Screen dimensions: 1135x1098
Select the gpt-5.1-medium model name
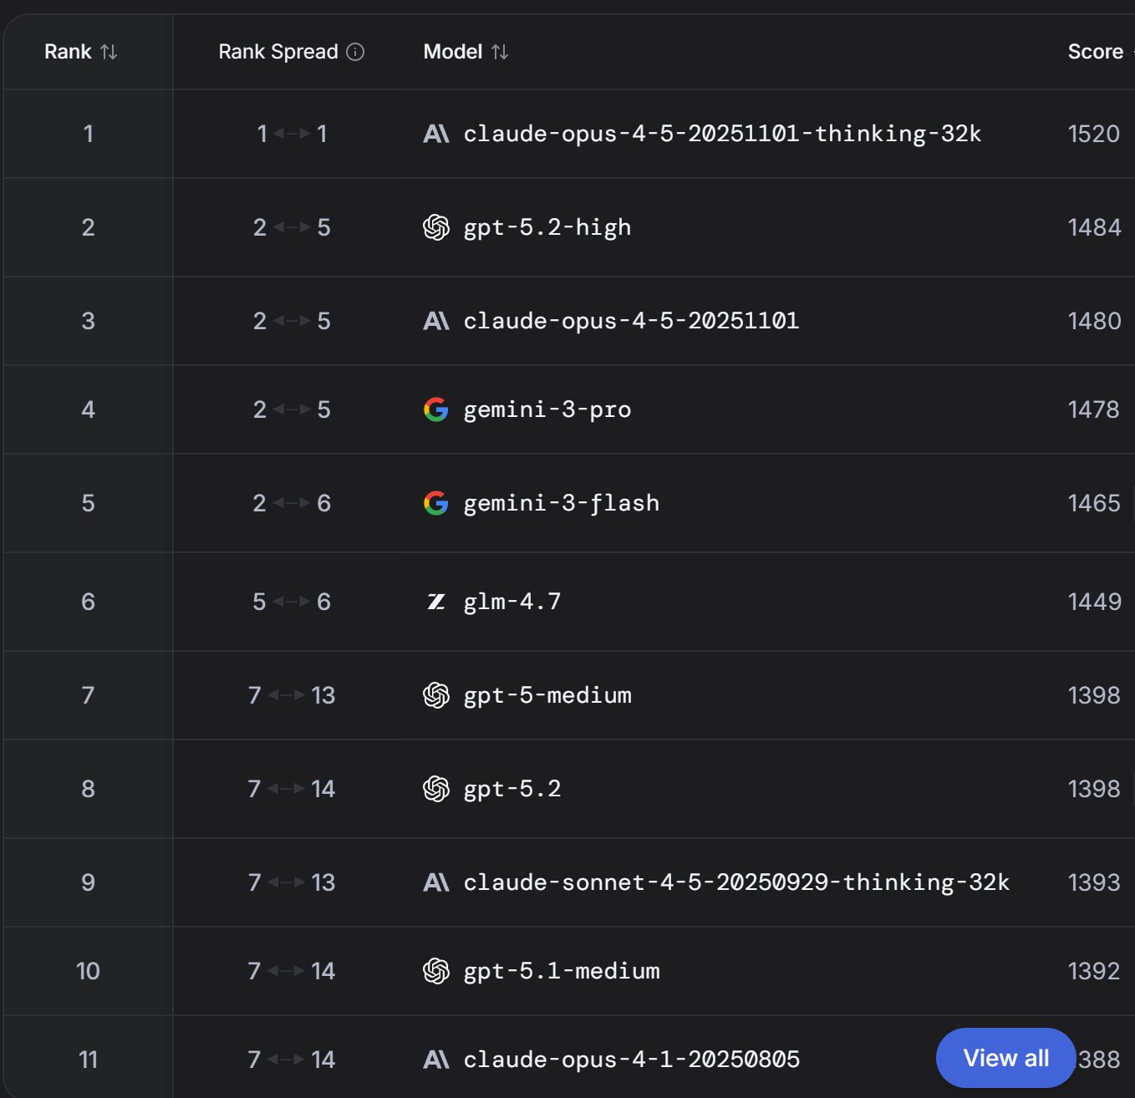[562, 971]
